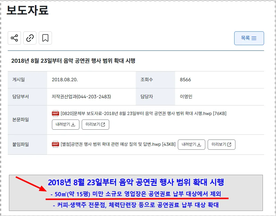Select the download arrow icon on first 내려받기
Viewport: 276px width, 216px height.
73,125
